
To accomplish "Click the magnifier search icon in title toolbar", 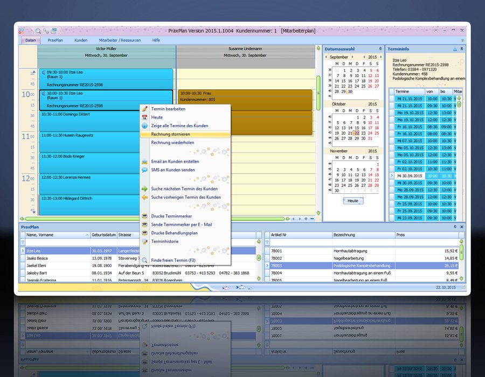I will click(38, 31).
